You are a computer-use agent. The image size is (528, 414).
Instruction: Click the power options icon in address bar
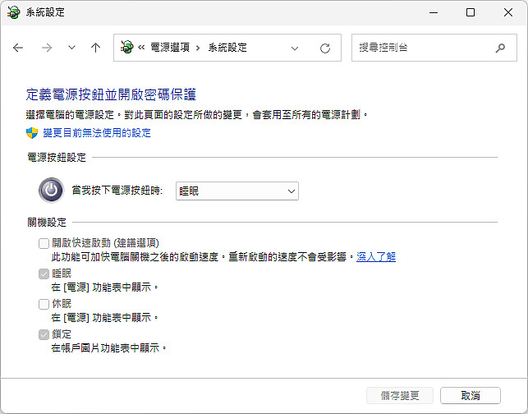point(126,47)
